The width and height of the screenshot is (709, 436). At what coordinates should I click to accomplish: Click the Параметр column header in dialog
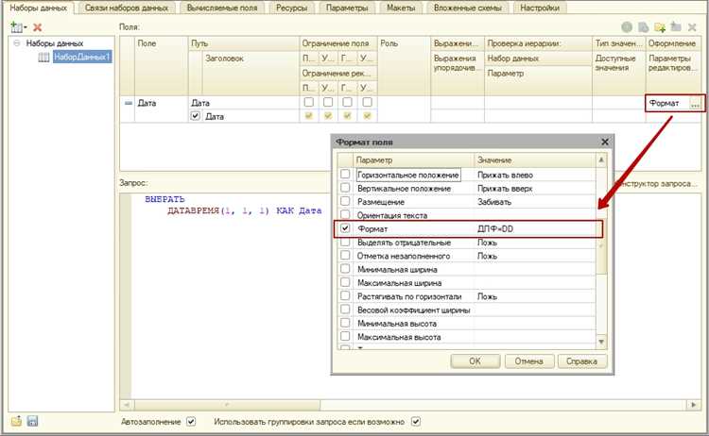(x=413, y=159)
